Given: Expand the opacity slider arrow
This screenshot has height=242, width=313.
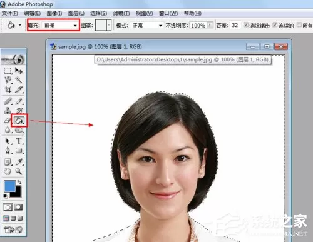Looking at the screenshot, I should point(210,25).
